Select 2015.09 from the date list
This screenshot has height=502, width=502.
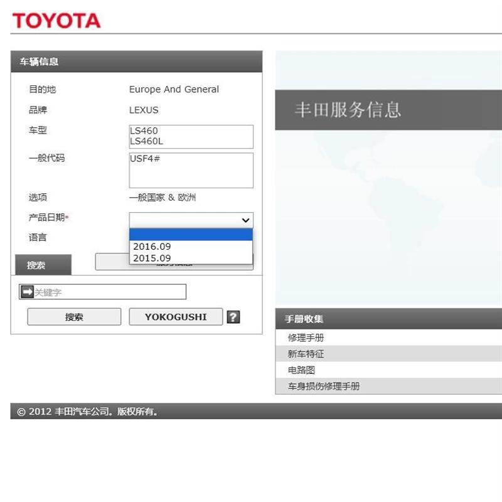coord(191,258)
